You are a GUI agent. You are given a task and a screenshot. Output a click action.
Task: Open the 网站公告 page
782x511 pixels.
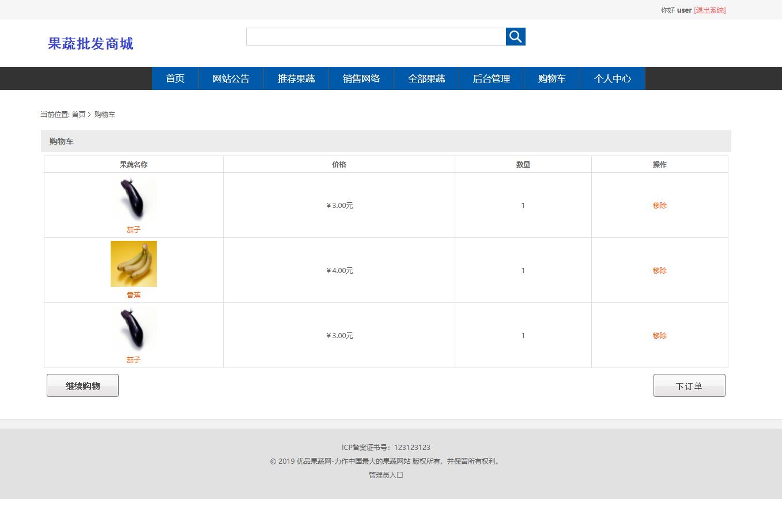[231, 78]
